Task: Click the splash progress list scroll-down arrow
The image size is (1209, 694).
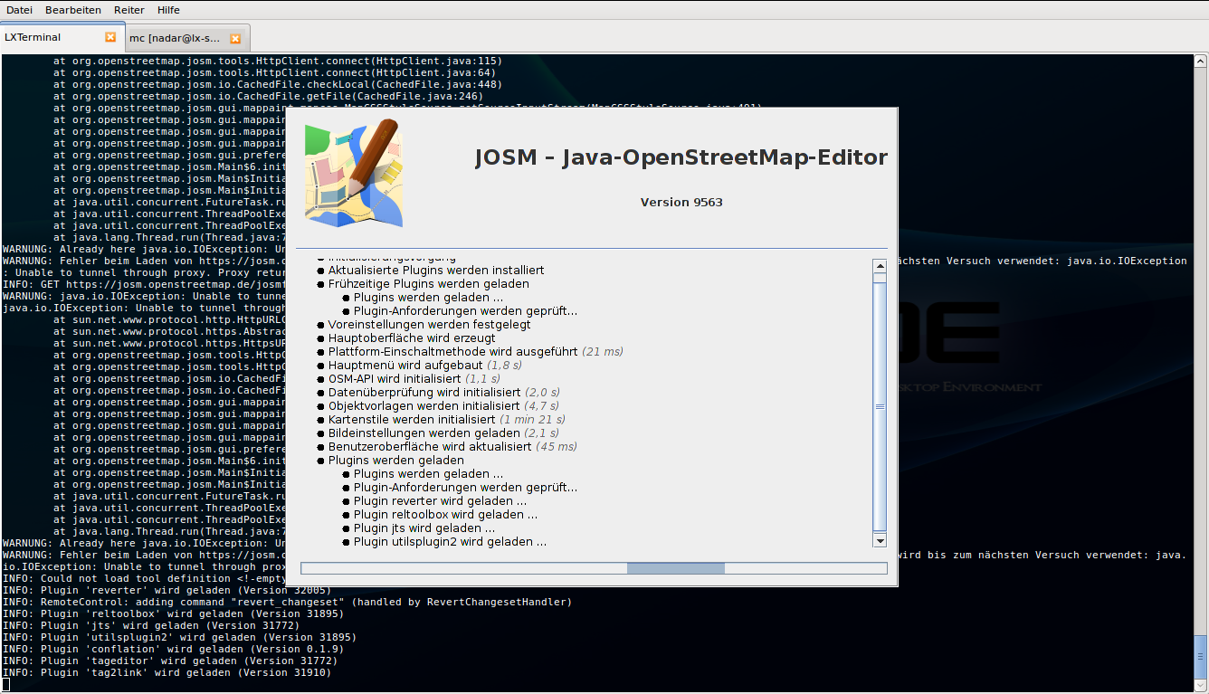Action: coord(880,540)
